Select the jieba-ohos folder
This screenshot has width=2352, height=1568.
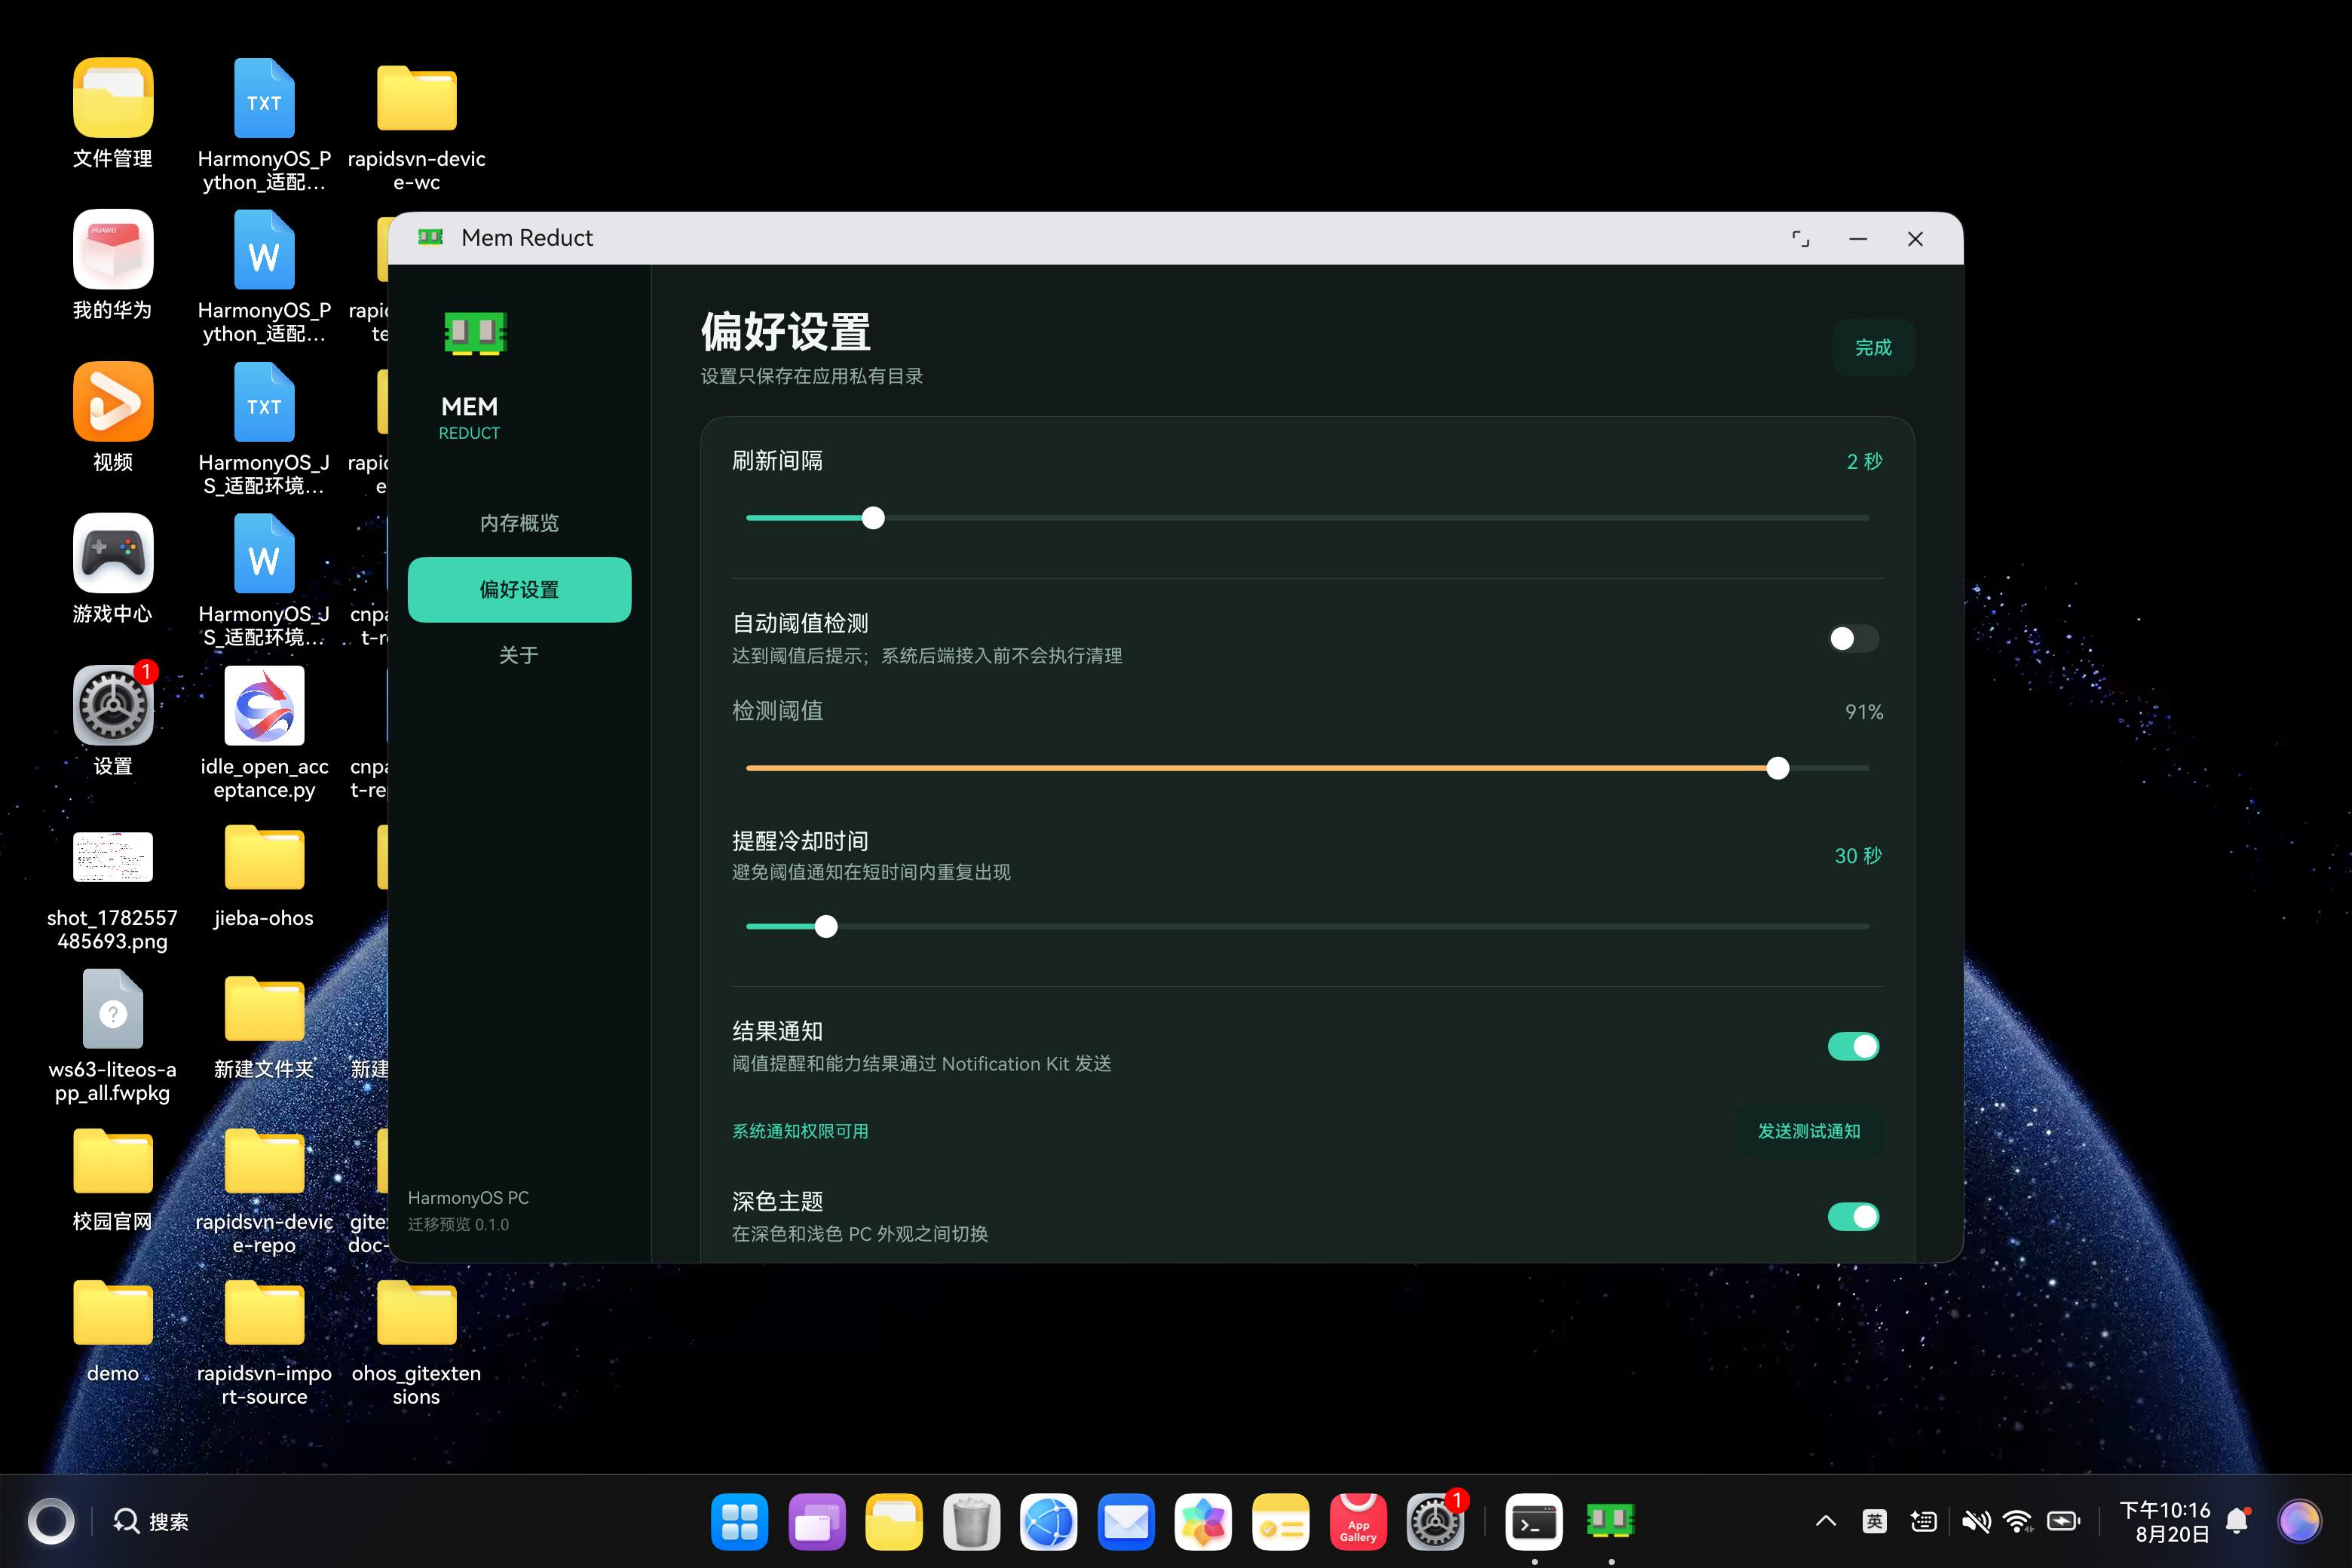tap(264, 857)
